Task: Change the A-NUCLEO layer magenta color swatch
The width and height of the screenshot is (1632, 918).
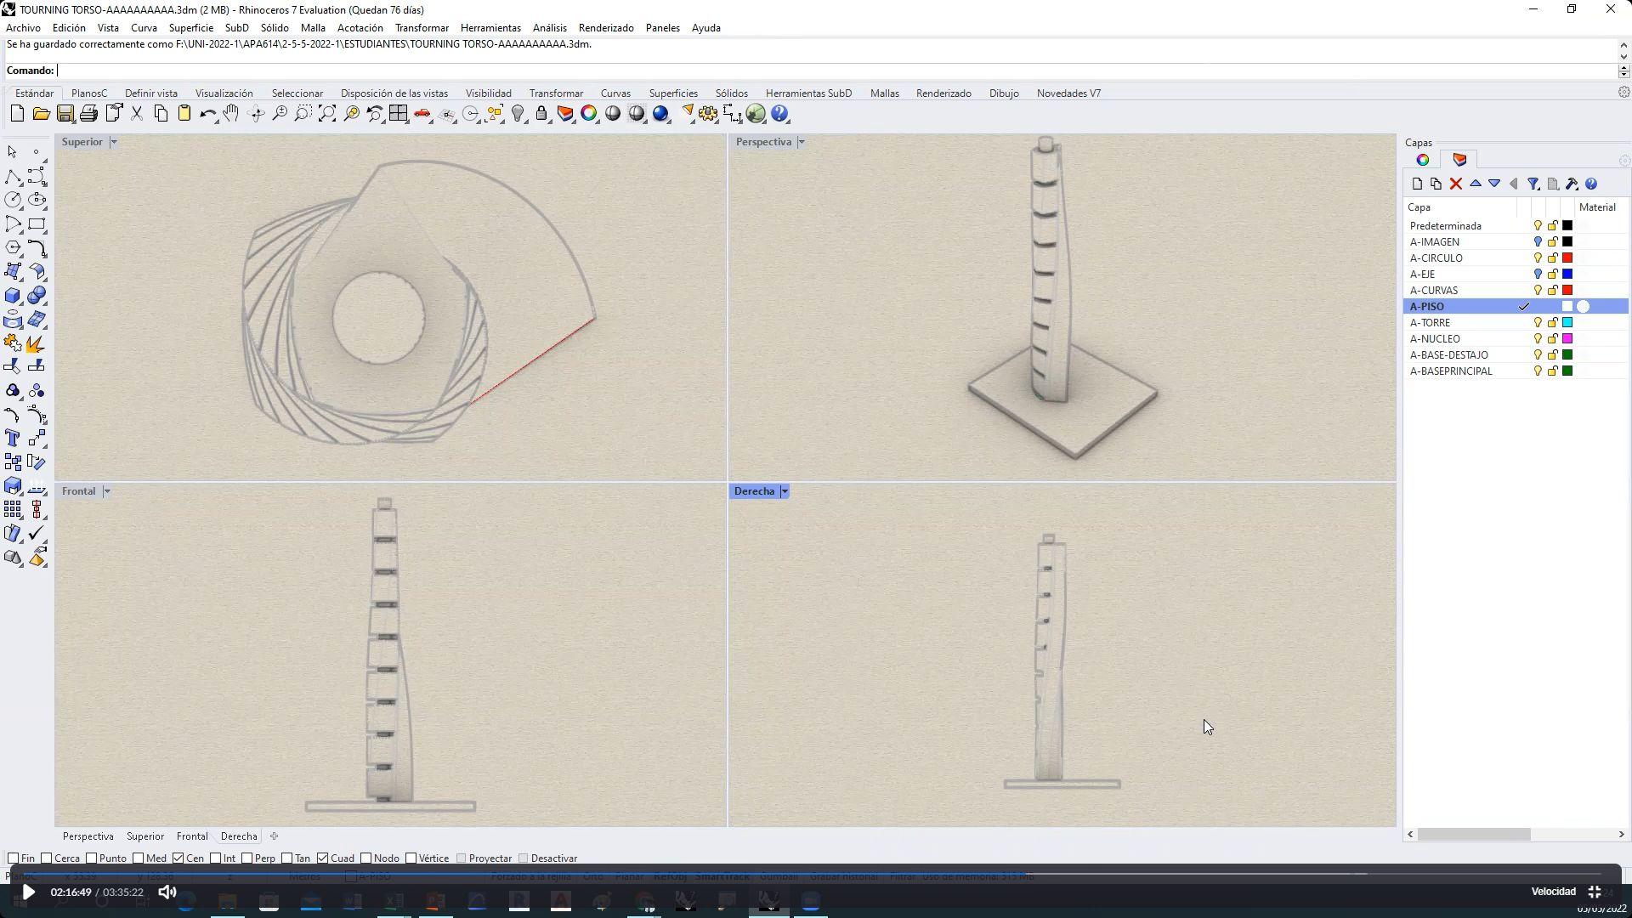Action: (1567, 339)
